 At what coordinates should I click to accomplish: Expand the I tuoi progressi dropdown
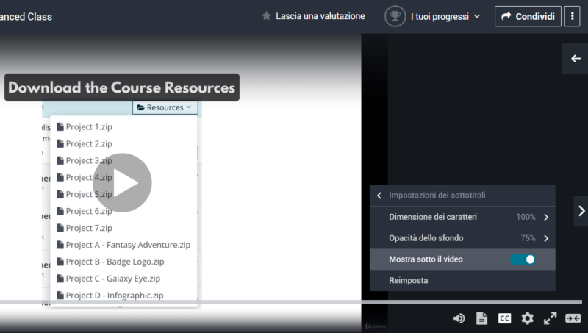tap(445, 16)
